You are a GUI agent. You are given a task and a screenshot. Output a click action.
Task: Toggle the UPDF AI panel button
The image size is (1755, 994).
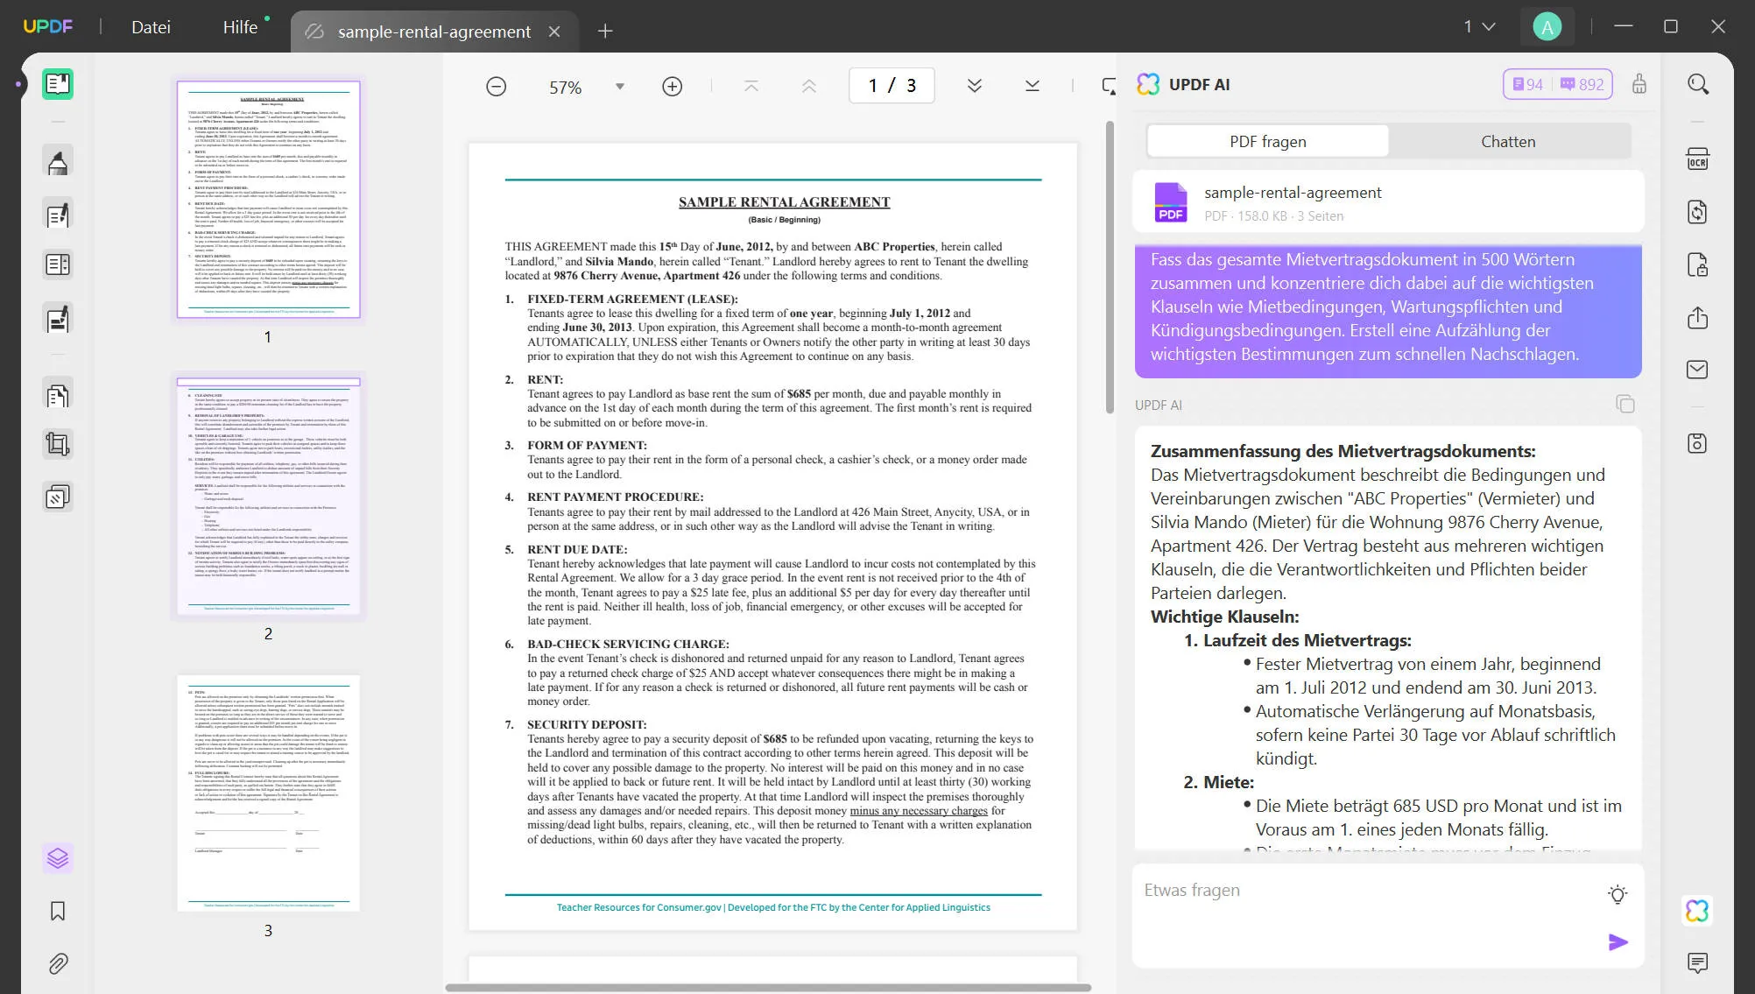[x=1696, y=911]
